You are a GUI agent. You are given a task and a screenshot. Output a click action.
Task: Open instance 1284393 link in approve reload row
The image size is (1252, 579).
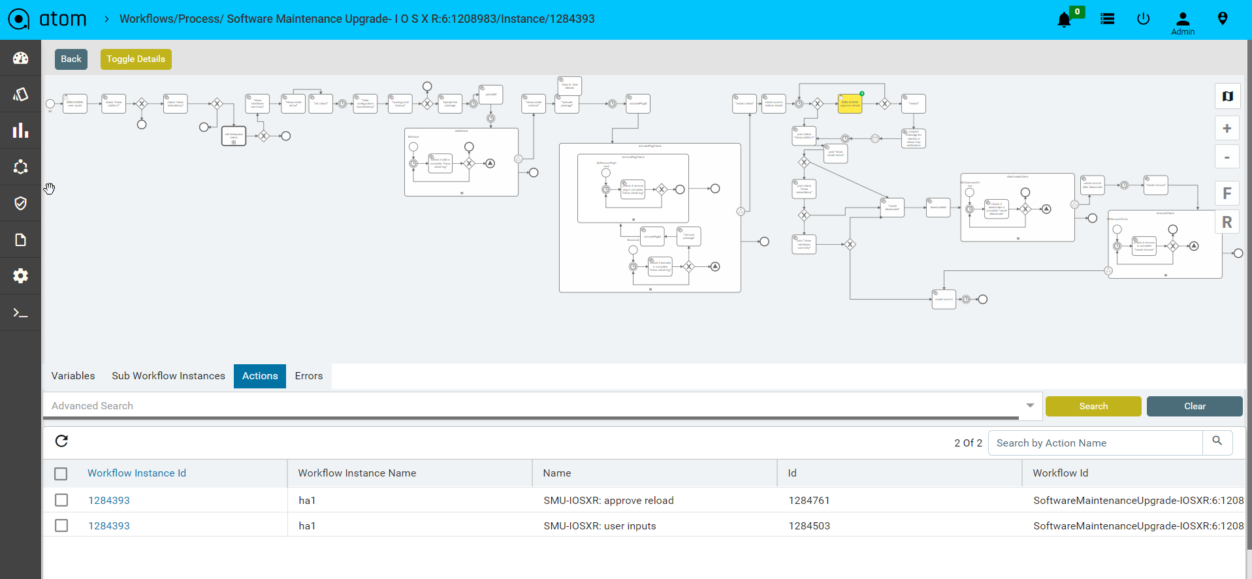pyautogui.click(x=109, y=500)
